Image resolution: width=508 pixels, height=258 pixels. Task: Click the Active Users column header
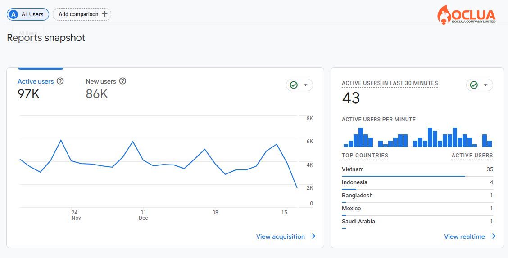[472, 155]
